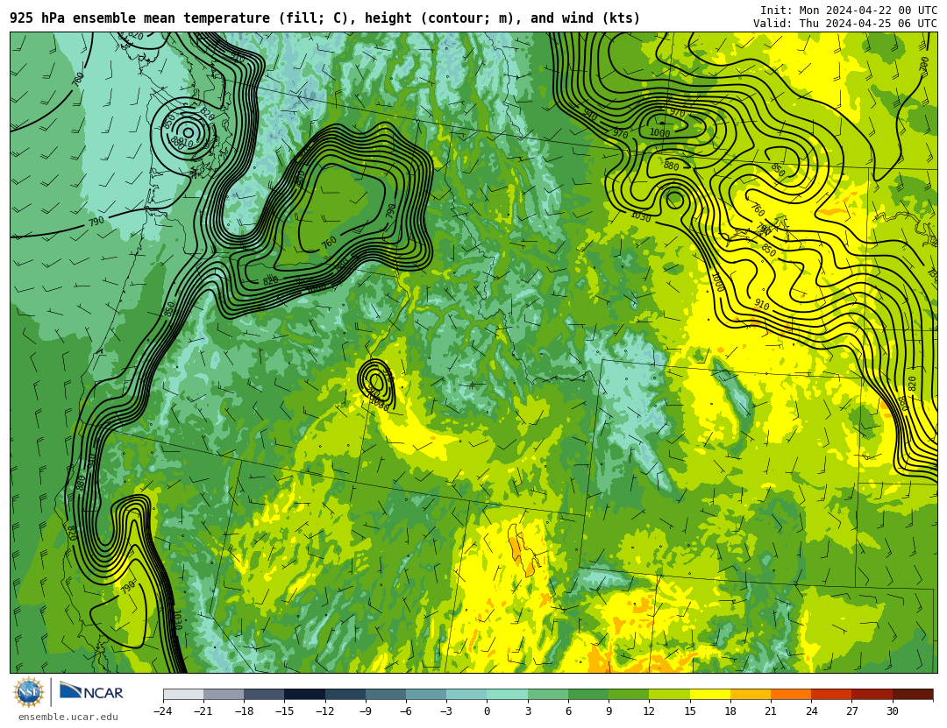This screenshot has width=947, height=728.
Task: Pick the green swatch between 9 and 12
Action: (629, 694)
